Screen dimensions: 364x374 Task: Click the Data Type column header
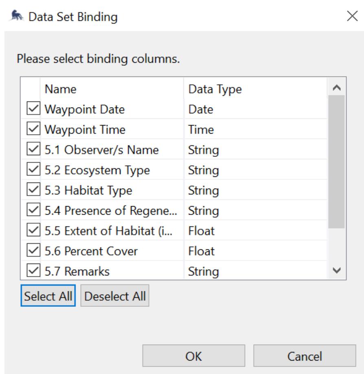click(x=254, y=89)
